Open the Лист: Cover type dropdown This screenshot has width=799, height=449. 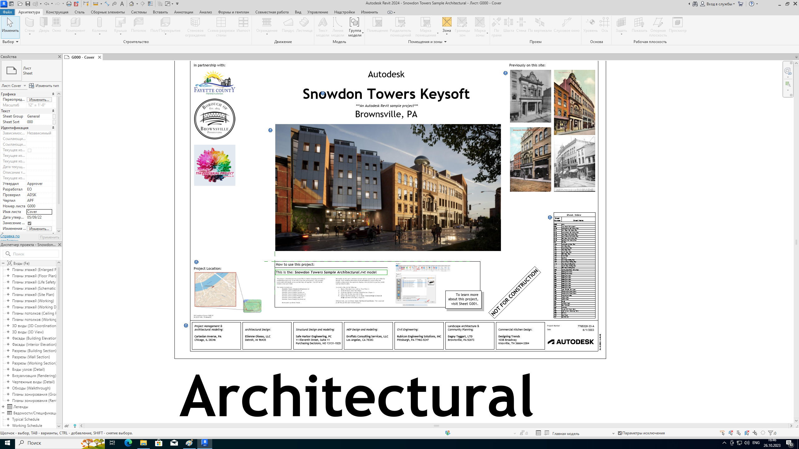[25, 86]
